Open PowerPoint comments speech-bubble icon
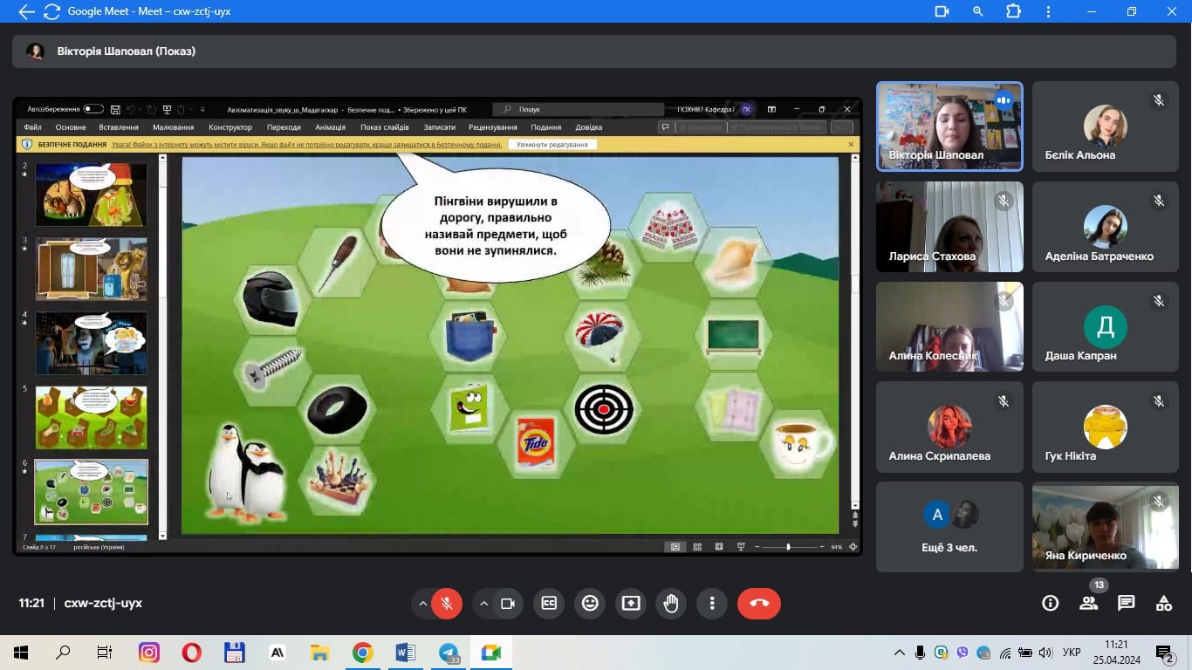 [665, 127]
